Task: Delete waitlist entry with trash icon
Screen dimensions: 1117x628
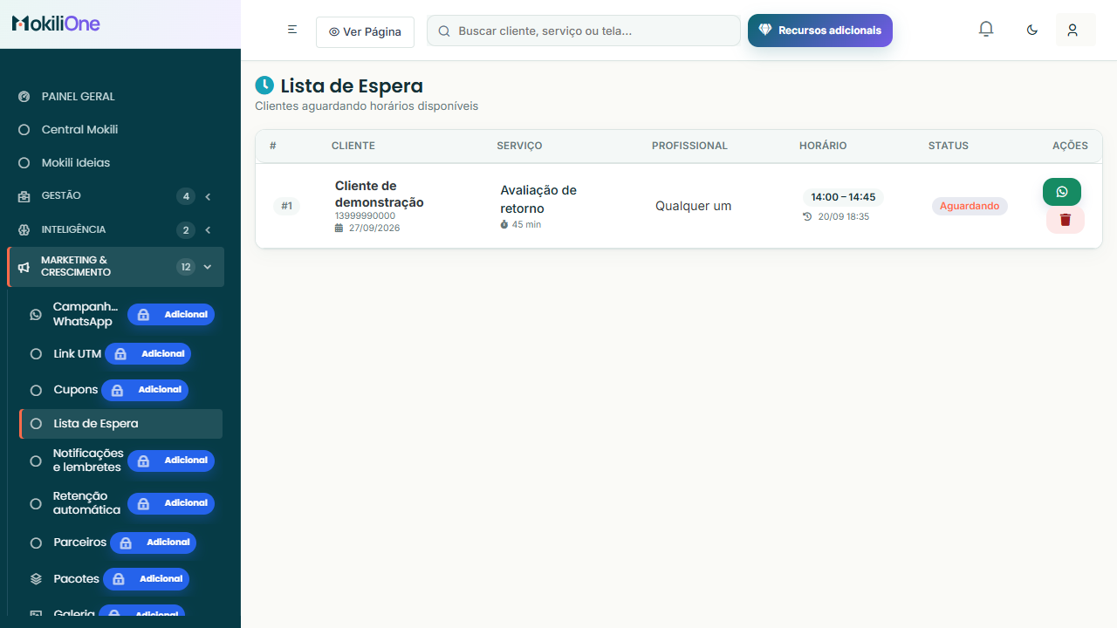Action: pyautogui.click(x=1066, y=220)
